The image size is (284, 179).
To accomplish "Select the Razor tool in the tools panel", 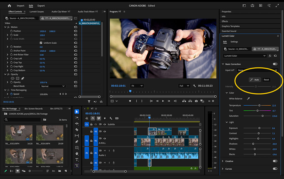I will tap(77, 130).
